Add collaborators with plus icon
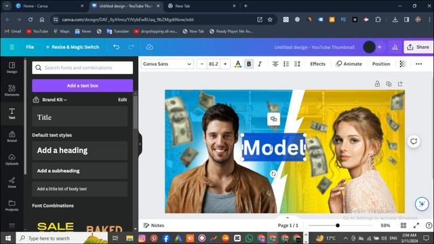Screen dimensions: 434x244 coord(380,47)
